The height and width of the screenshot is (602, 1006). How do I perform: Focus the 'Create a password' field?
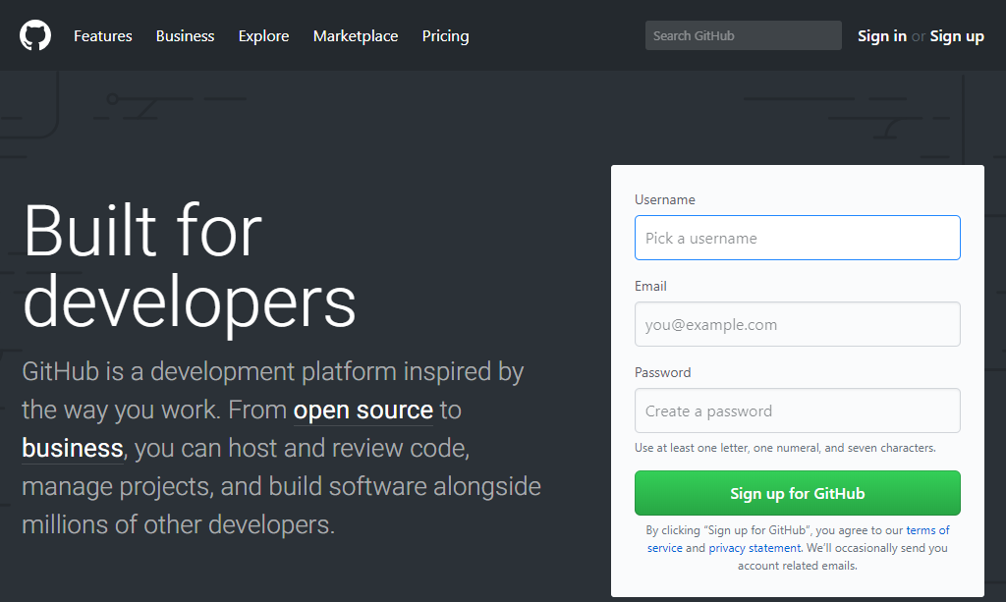click(x=797, y=410)
